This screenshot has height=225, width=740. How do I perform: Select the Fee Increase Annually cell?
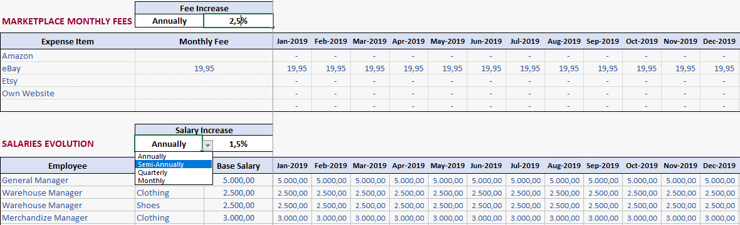[169, 21]
